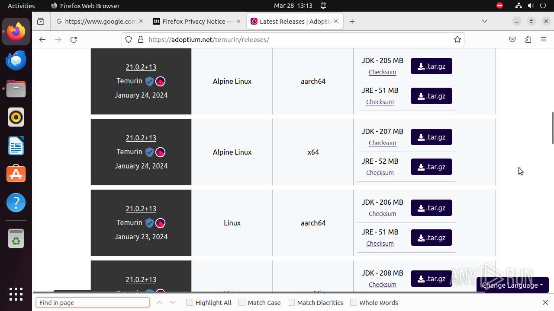Go back to previous page

click(42, 39)
